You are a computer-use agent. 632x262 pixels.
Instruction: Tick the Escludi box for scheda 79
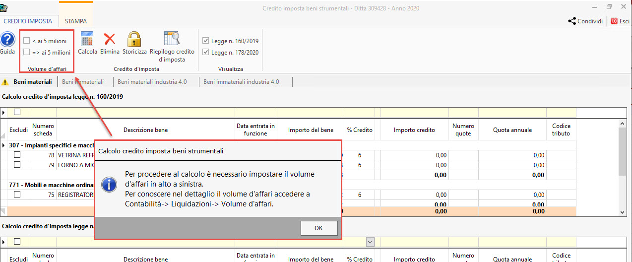pyautogui.click(x=17, y=164)
